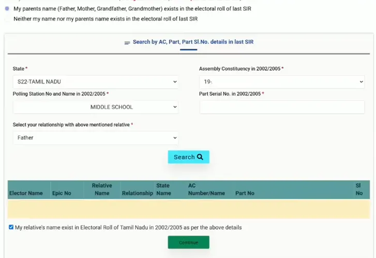
Task: Click the list icon beside the search tab title
Action: tap(127, 43)
